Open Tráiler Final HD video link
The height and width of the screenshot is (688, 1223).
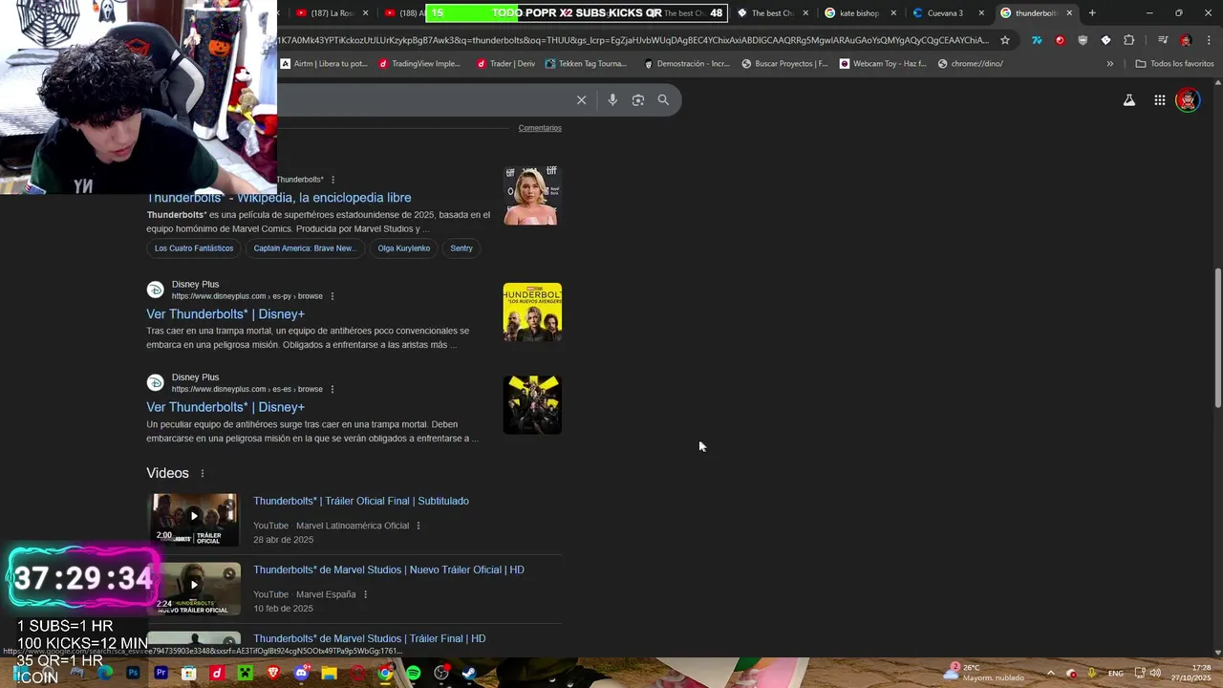(x=369, y=638)
